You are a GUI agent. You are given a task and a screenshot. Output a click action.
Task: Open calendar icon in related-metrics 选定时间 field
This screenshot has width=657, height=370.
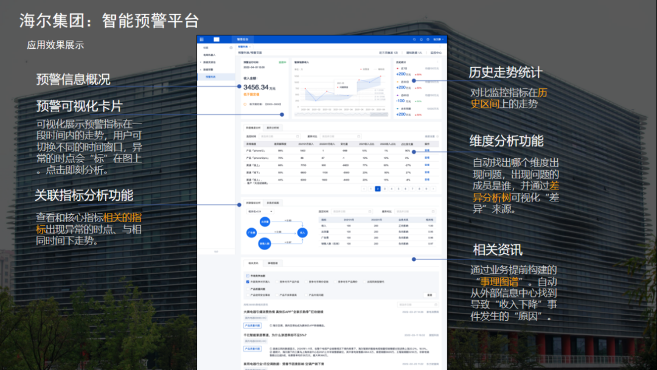click(370, 211)
